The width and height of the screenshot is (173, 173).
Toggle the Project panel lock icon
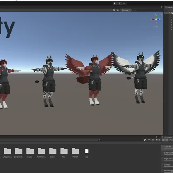point(156,137)
